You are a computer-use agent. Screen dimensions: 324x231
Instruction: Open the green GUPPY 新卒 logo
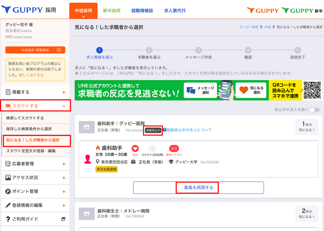[x=302, y=11]
